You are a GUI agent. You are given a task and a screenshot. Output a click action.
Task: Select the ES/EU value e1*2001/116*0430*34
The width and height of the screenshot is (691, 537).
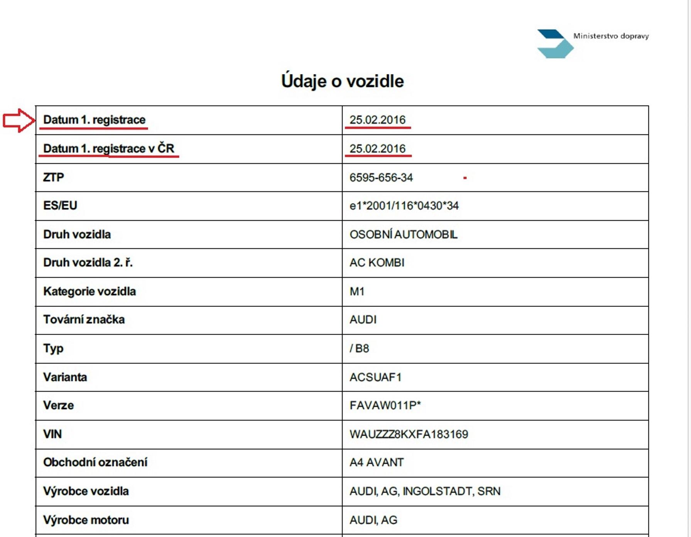point(404,206)
